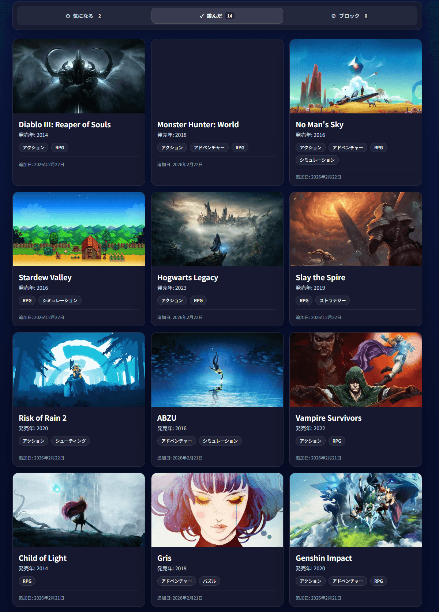Select the Hogwarts Legacy cover image
Viewport: 439px width, 612px height.
click(217, 229)
